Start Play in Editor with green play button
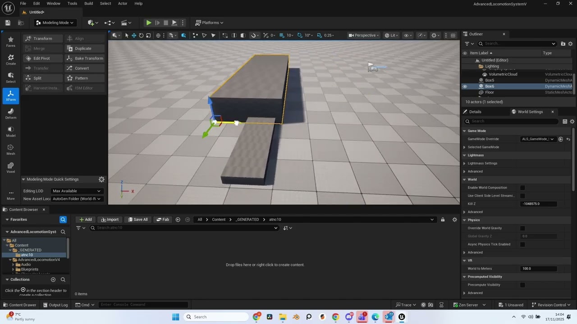577x324 pixels. [148, 22]
